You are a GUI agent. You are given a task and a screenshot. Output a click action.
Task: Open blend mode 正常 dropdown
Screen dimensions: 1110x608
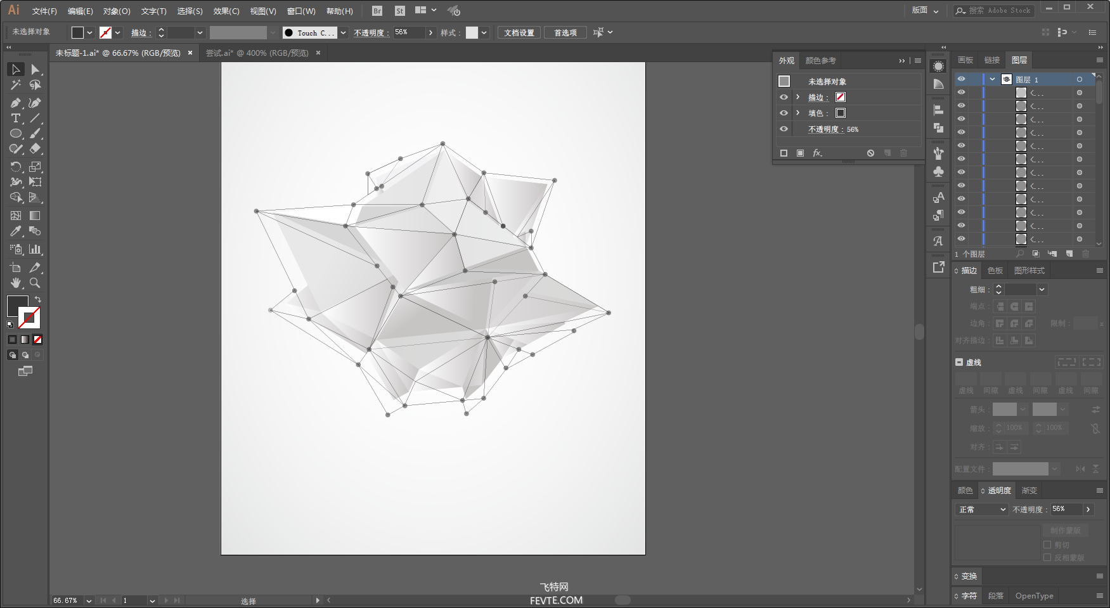coord(981,509)
